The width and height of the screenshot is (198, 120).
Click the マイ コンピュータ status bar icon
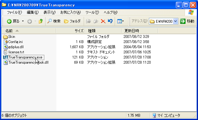(x=154, y=115)
